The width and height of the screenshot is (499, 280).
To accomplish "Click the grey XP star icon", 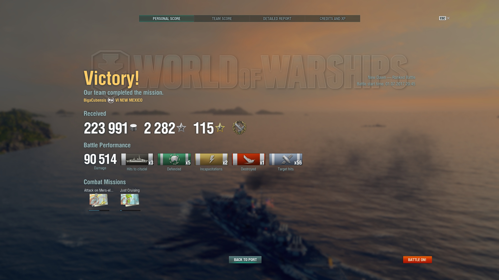I will pyautogui.click(x=181, y=128).
